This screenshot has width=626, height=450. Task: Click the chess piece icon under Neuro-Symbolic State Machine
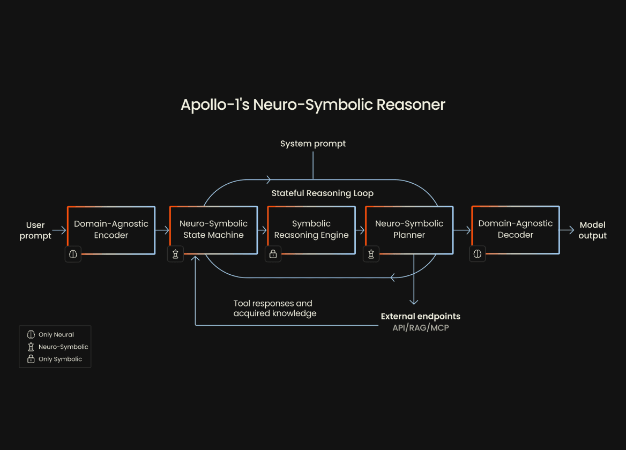pyautogui.click(x=175, y=254)
